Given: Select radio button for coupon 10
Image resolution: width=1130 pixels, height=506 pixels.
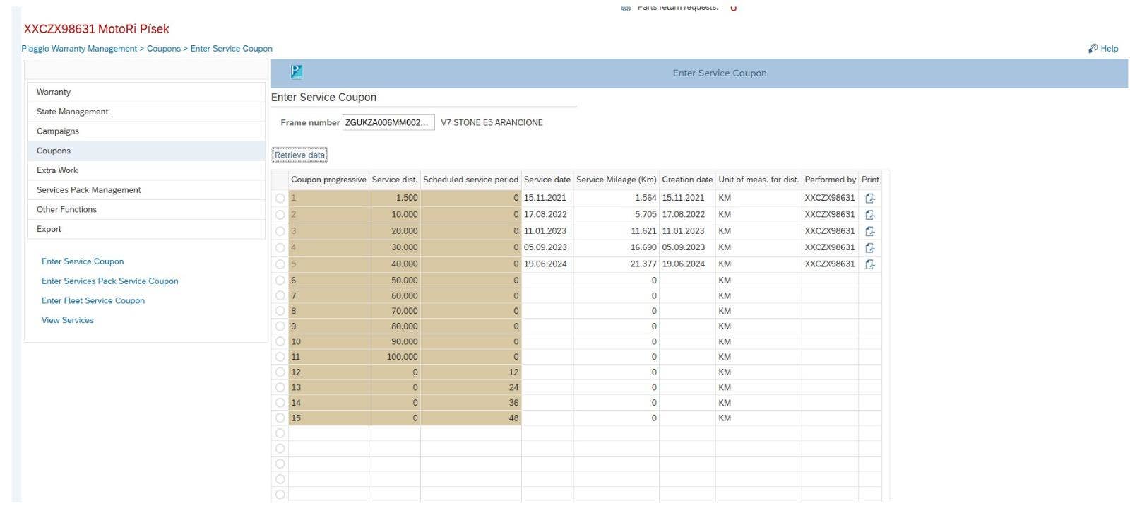Looking at the screenshot, I should tap(280, 341).
